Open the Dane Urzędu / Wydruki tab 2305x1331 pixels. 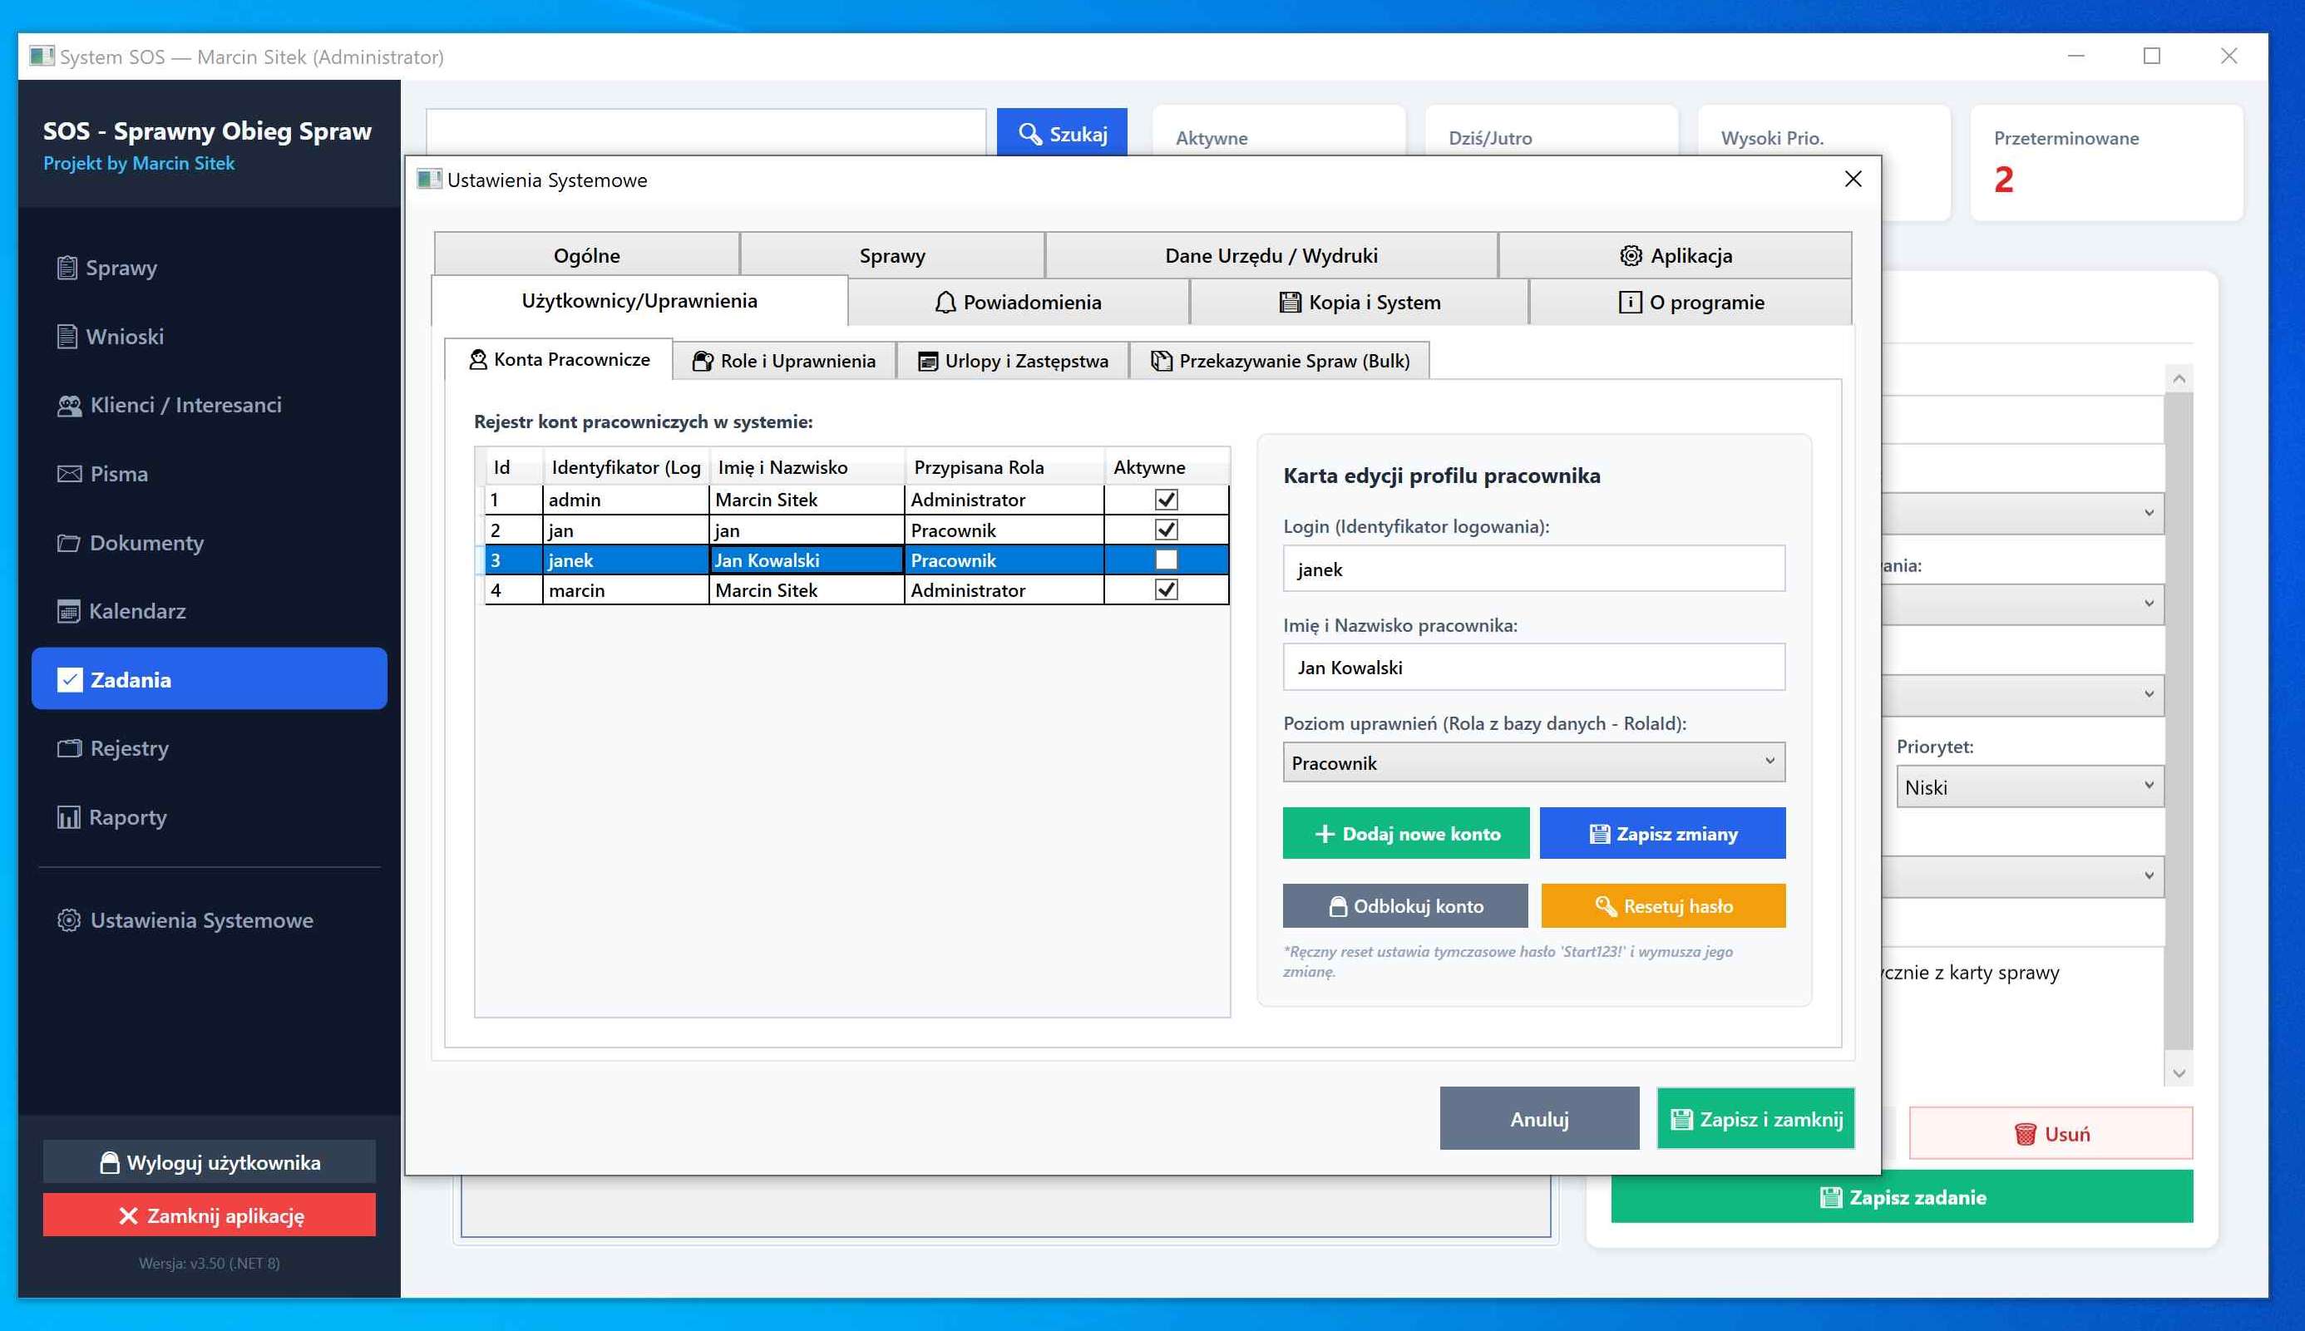(x=1271, y=255)
